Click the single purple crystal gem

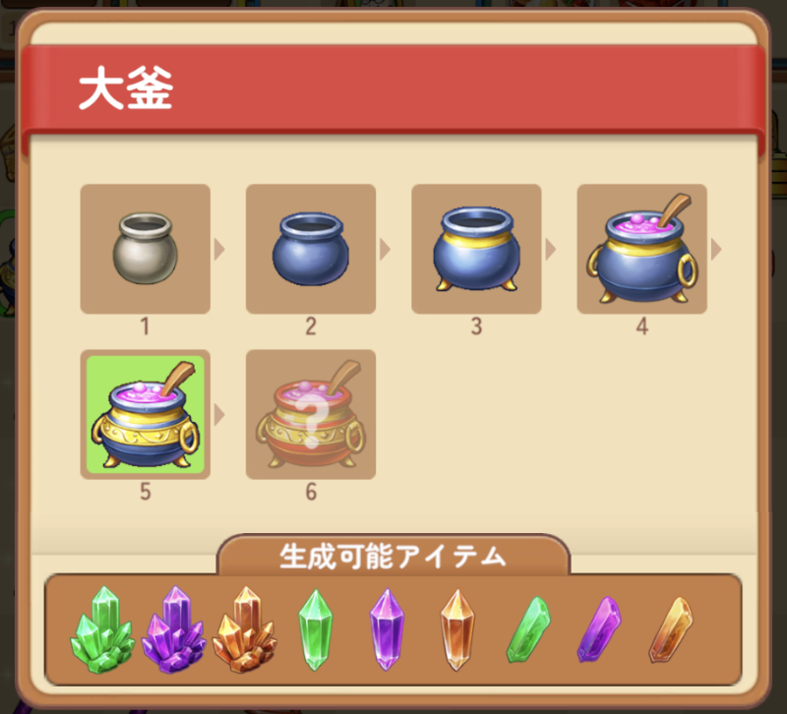tap(387, 629)
